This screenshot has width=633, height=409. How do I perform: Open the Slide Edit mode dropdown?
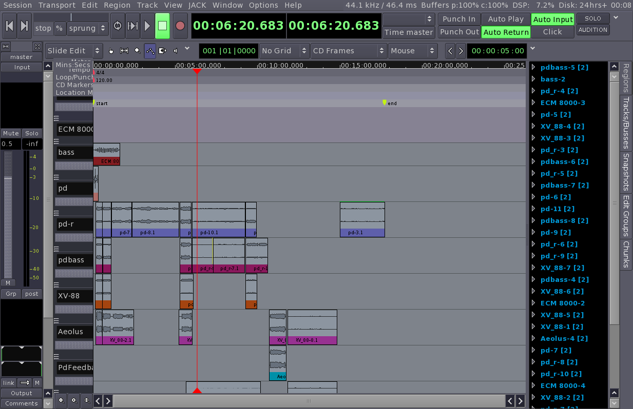(74, 51)
